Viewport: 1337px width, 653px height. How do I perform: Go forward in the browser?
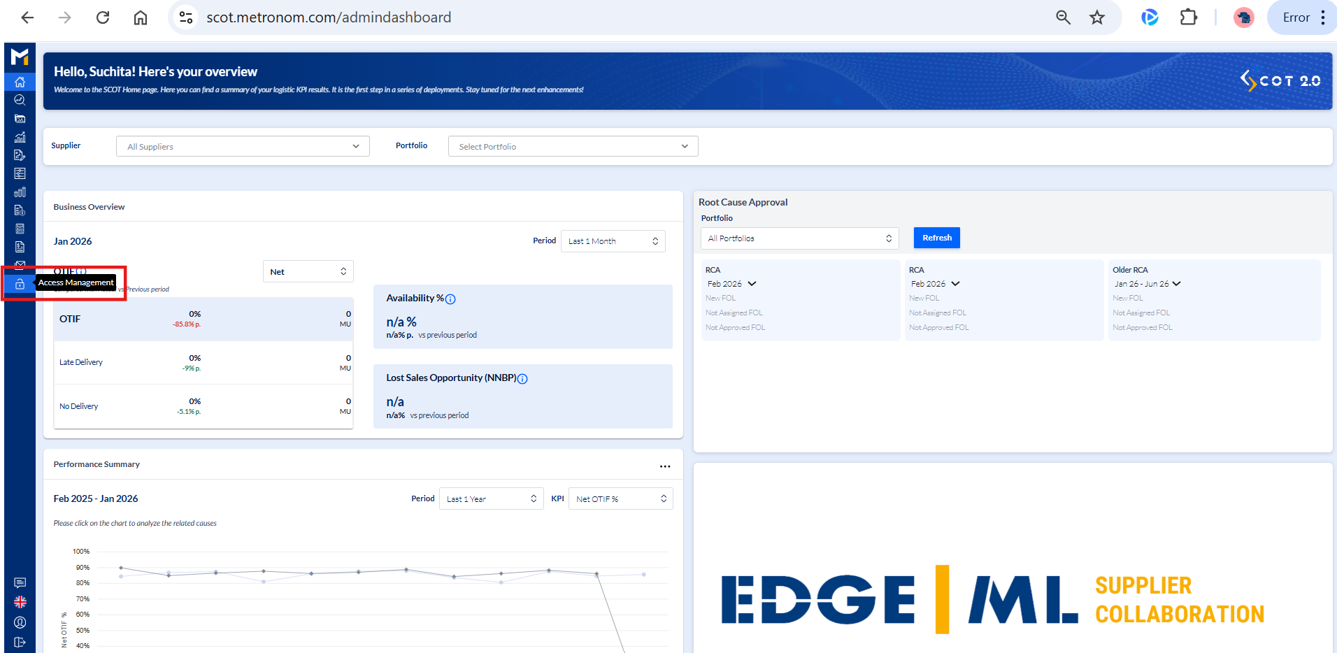coord(64,17)
